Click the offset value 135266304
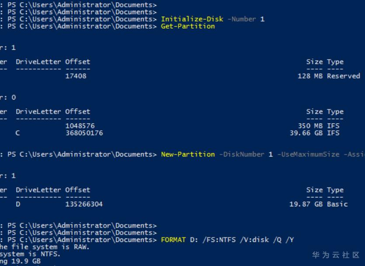The width and height of the screenshot is (365, 266). pos(84,204)
